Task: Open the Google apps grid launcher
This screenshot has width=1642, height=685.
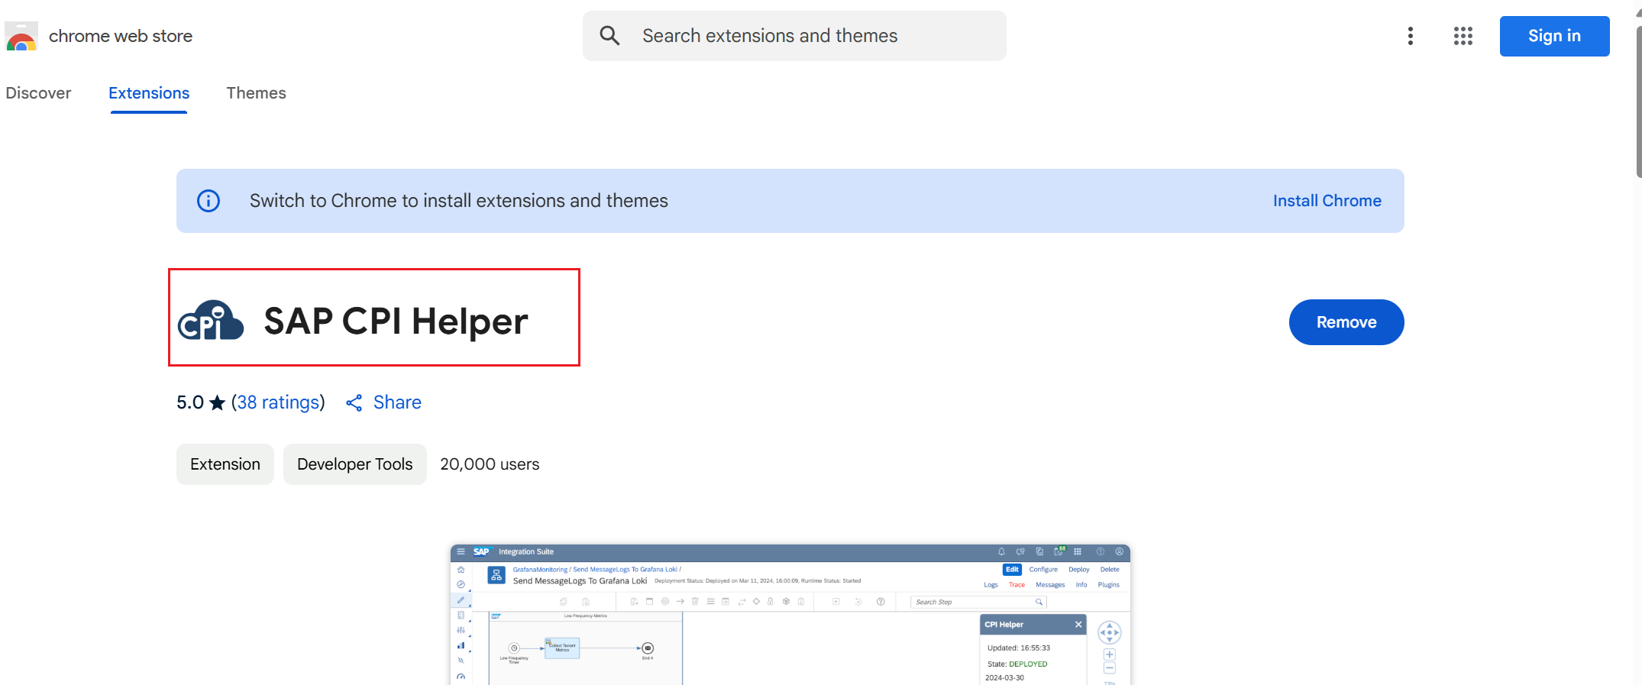Action: pyautogui.click(x=1463, y=36)
